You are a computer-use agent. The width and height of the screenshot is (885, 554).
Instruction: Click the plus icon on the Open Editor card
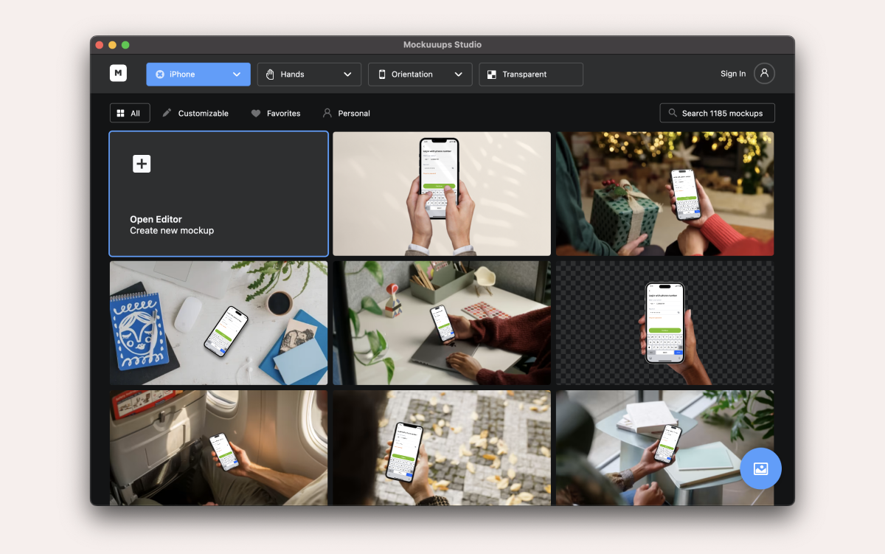141,164
